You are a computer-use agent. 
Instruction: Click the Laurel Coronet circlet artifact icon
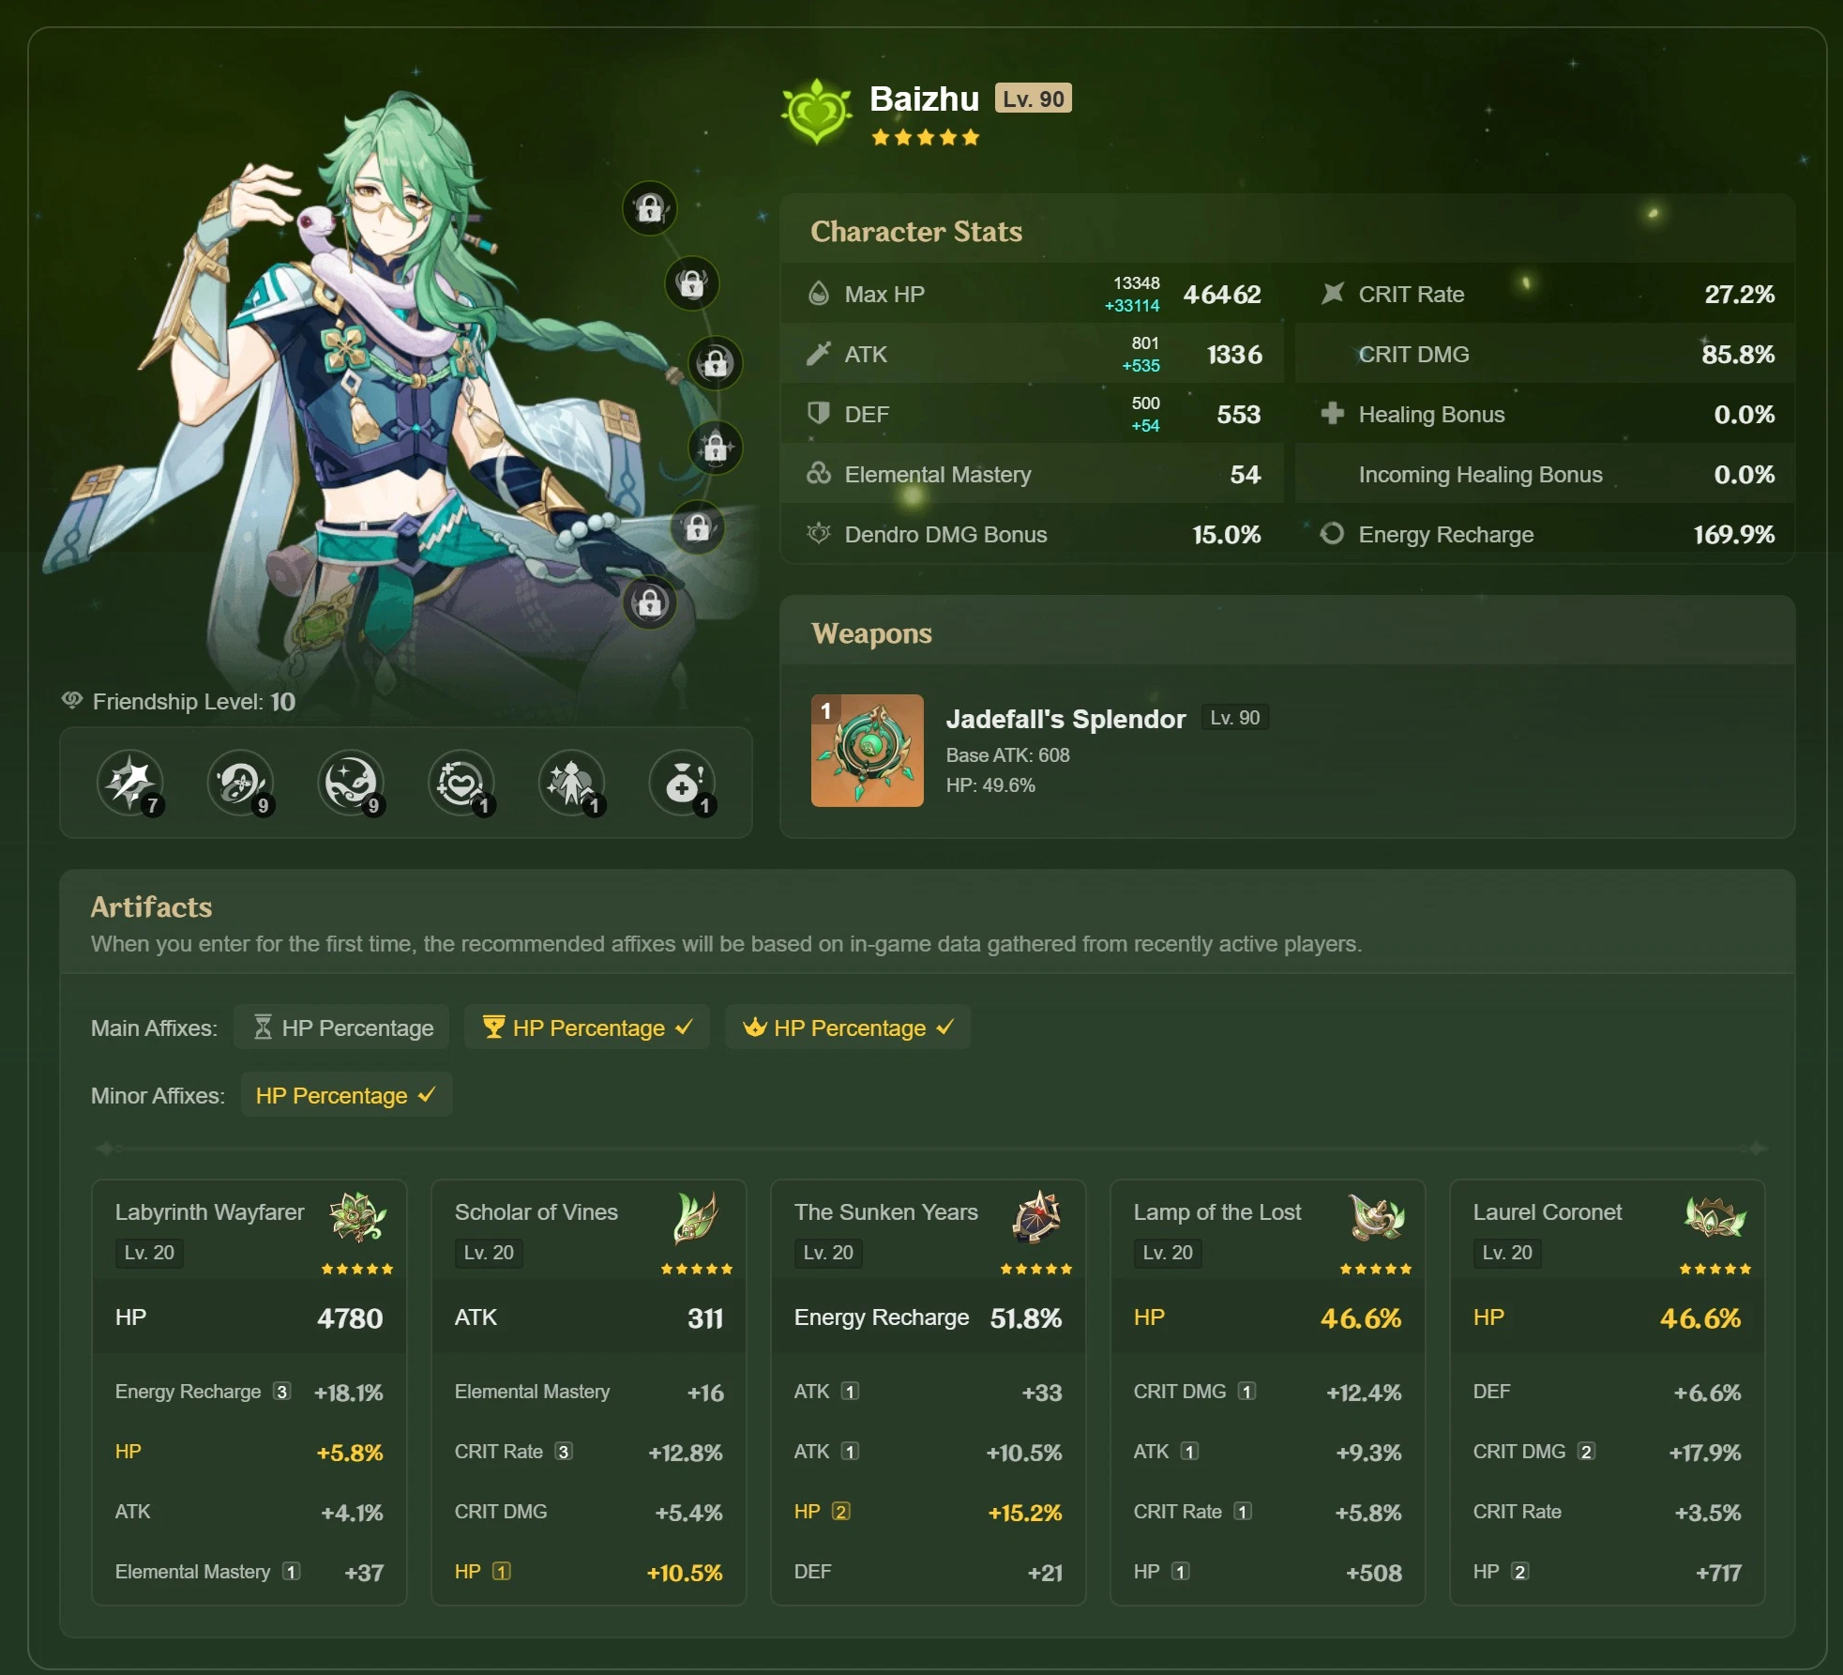click(1715, 1216)
